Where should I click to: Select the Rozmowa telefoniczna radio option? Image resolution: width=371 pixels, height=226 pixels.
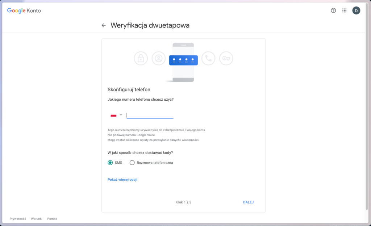pos(132,163)
